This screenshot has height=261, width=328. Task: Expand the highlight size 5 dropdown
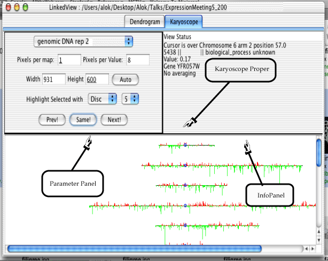click(x=130, y=99)
